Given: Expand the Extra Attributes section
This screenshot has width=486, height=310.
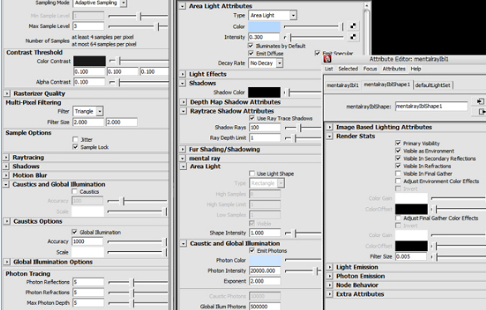Looking at the screenshot, I should pyautogui.click(x=330, y=294).
